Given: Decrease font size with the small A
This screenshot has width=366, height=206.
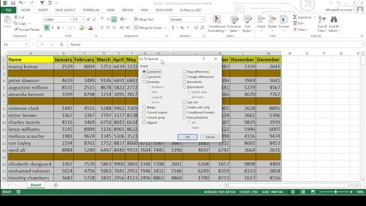Looking at the screenshot, I should pos(94,19).
